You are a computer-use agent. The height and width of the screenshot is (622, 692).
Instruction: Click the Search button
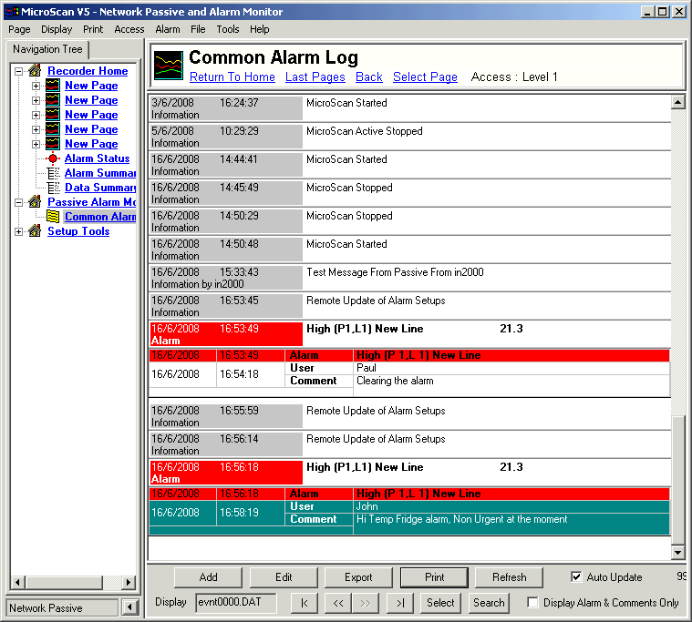489,603
